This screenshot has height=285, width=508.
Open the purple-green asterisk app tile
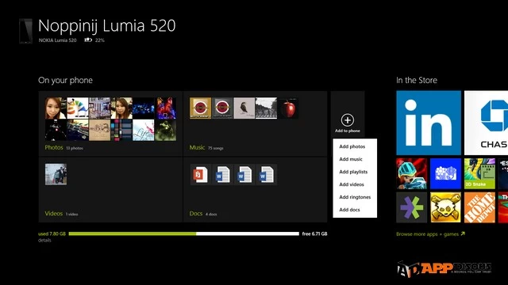coord(411,207)
